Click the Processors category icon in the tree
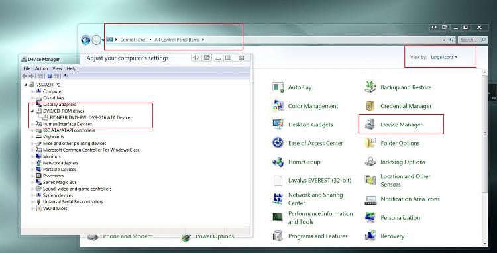This screenshot has height=253, width=497. coord(38,176)
